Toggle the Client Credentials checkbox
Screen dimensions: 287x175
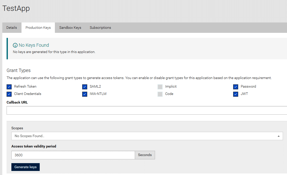pos(9,94)
